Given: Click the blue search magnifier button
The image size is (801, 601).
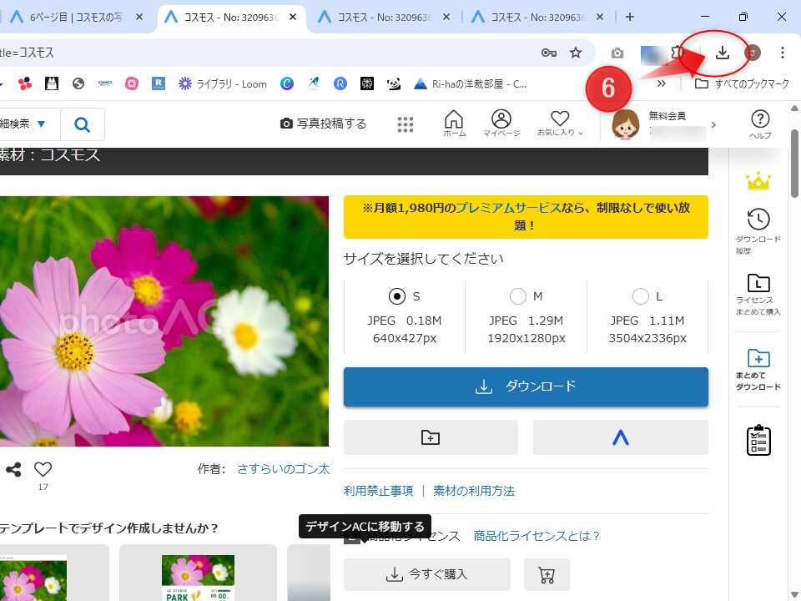Looking at the screenshot, I should tap(82, 124).
